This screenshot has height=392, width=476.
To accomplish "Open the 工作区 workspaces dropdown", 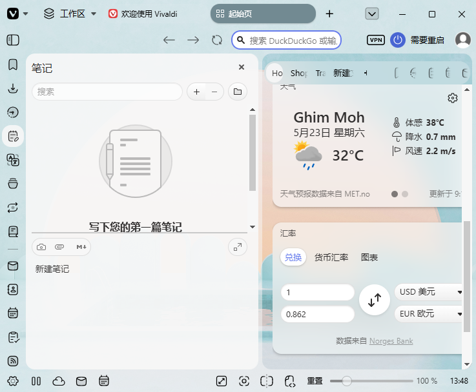I will 70,14.
